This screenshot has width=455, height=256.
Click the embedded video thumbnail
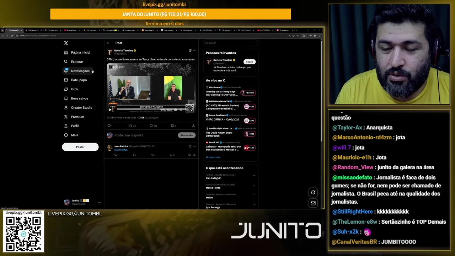pos(151,88)
